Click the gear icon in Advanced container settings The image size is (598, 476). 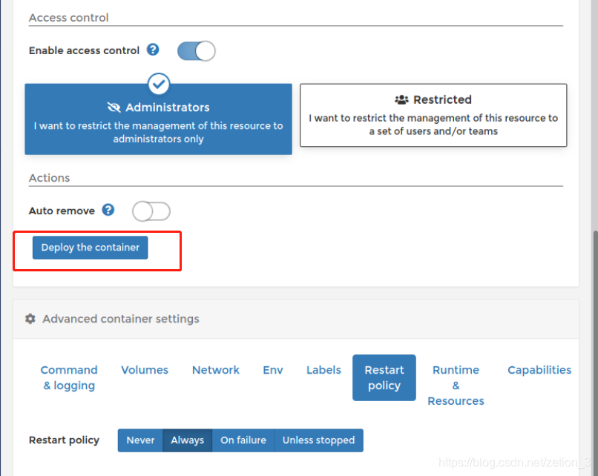click(x=30, y=319)
